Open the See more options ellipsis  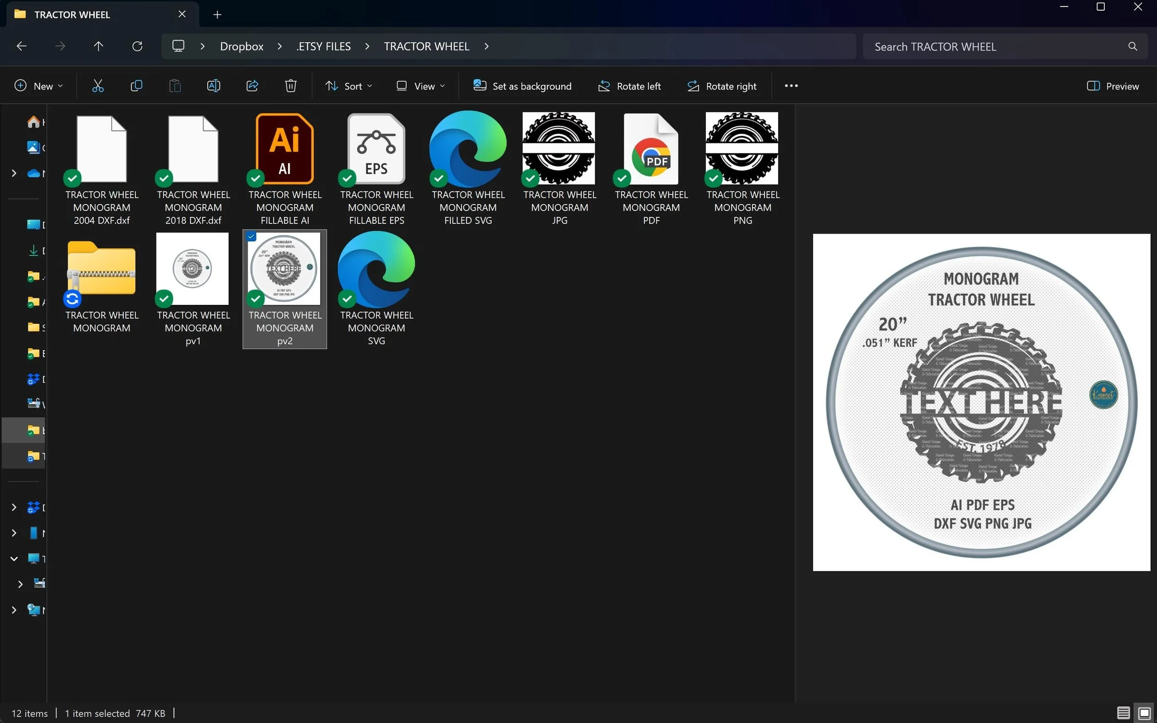791,86
